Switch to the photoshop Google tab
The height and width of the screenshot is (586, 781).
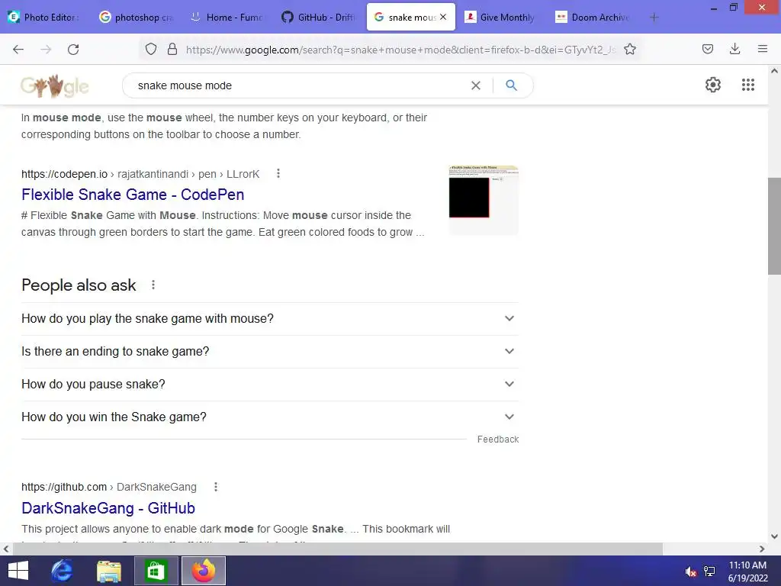click(x=136, y=18)
